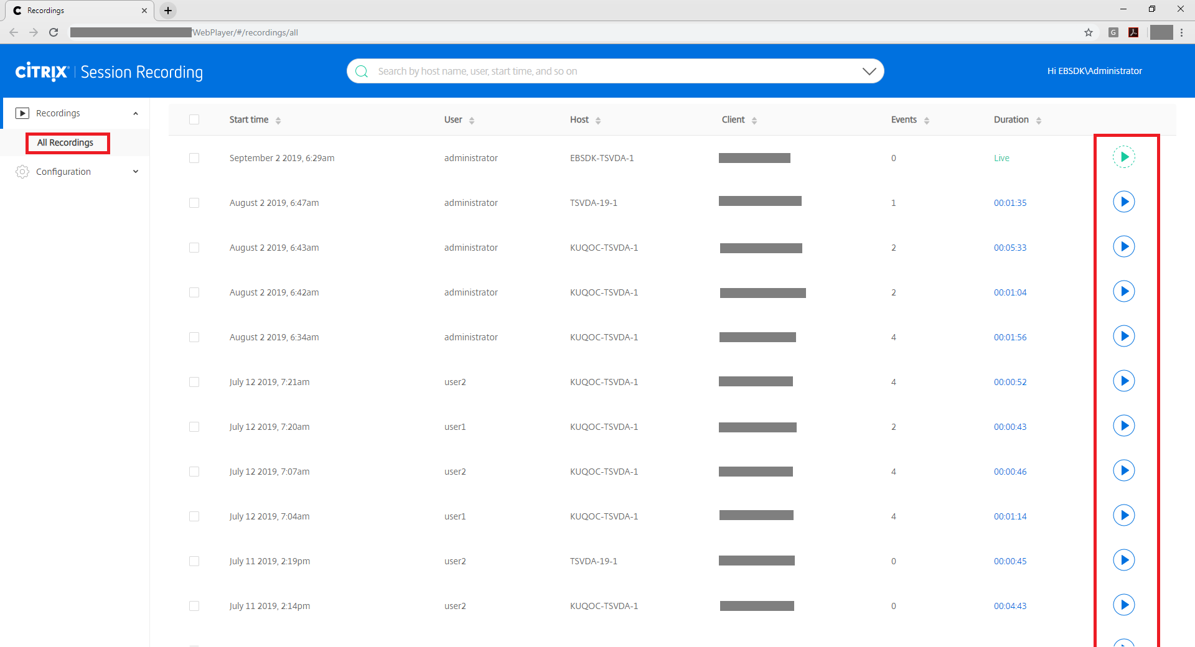
Task: Play the August 2 2019 6:43am recording
Action: pyautogui.click(x=1124, y=246)
